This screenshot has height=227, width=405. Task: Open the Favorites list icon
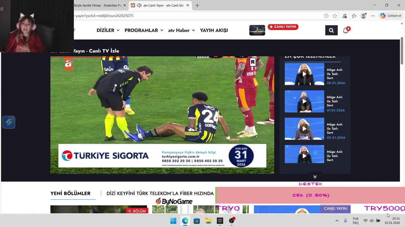coord(354,16)
